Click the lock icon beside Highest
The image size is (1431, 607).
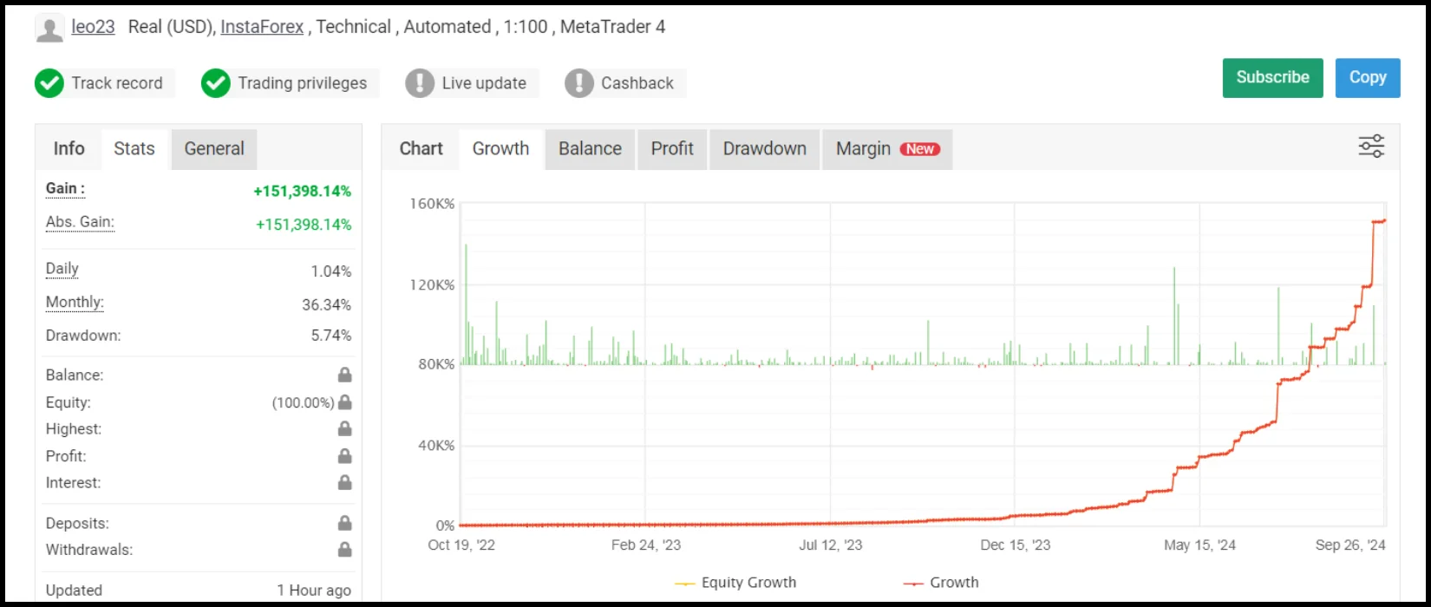coord(345,429)
